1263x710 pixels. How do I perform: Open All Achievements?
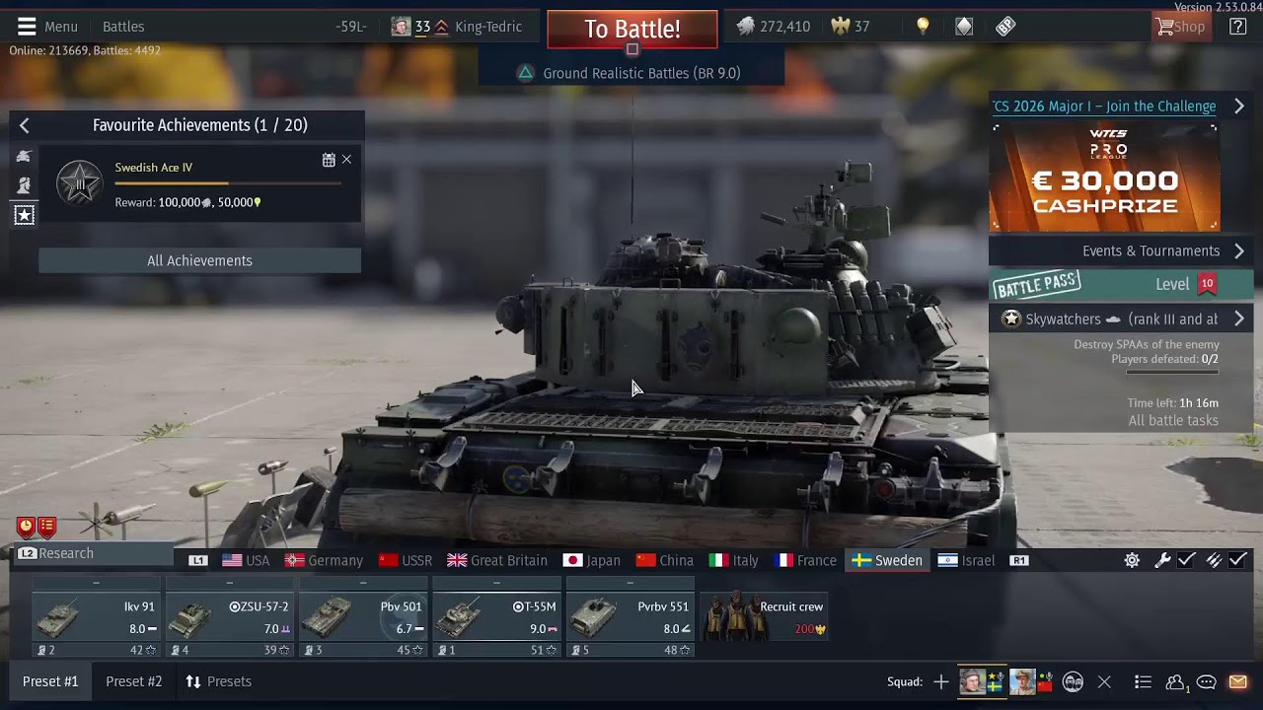tap(199, 260)
